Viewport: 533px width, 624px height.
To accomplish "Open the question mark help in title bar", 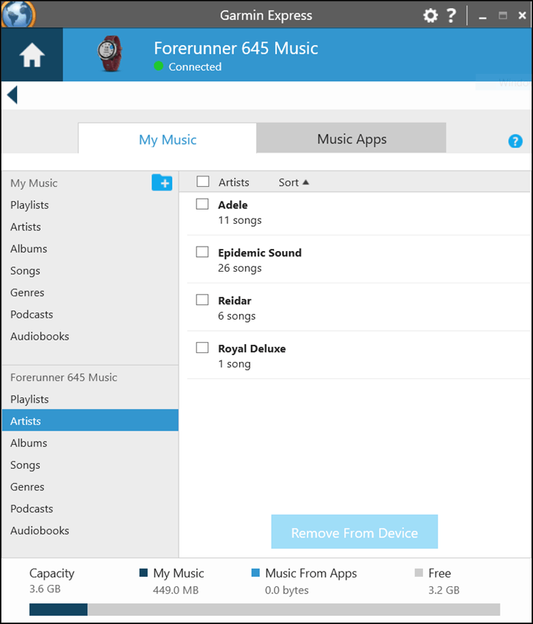I will 451,16.
